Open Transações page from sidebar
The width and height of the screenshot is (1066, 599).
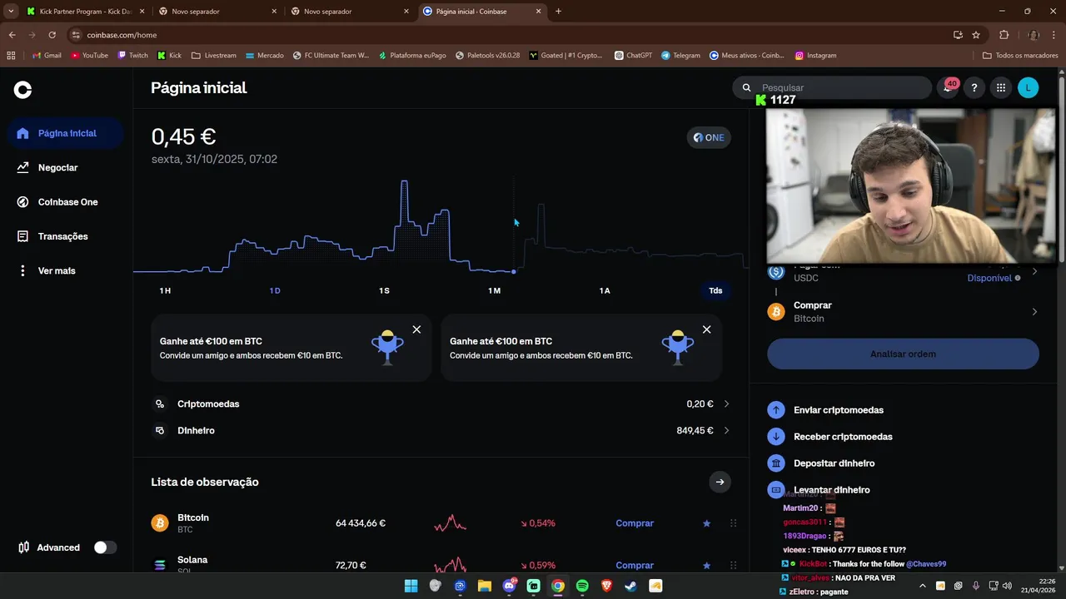pos(62,236)
